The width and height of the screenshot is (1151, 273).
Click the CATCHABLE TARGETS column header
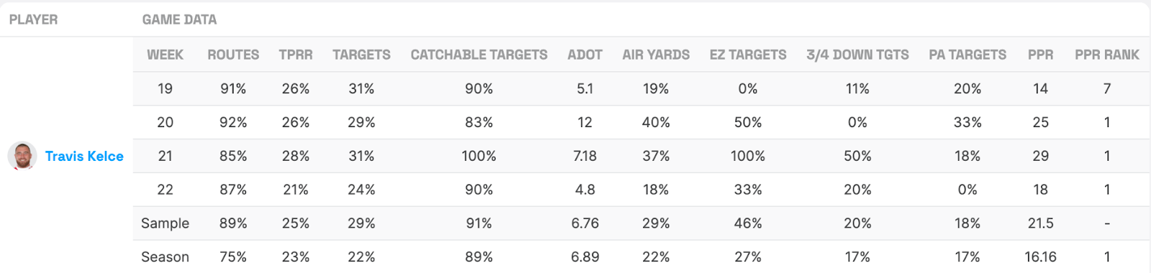coord(479,55)
